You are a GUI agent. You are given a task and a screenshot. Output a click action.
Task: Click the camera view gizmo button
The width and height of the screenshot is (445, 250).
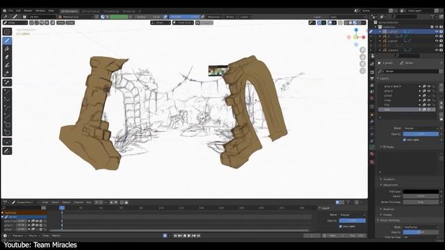point(363,64)
